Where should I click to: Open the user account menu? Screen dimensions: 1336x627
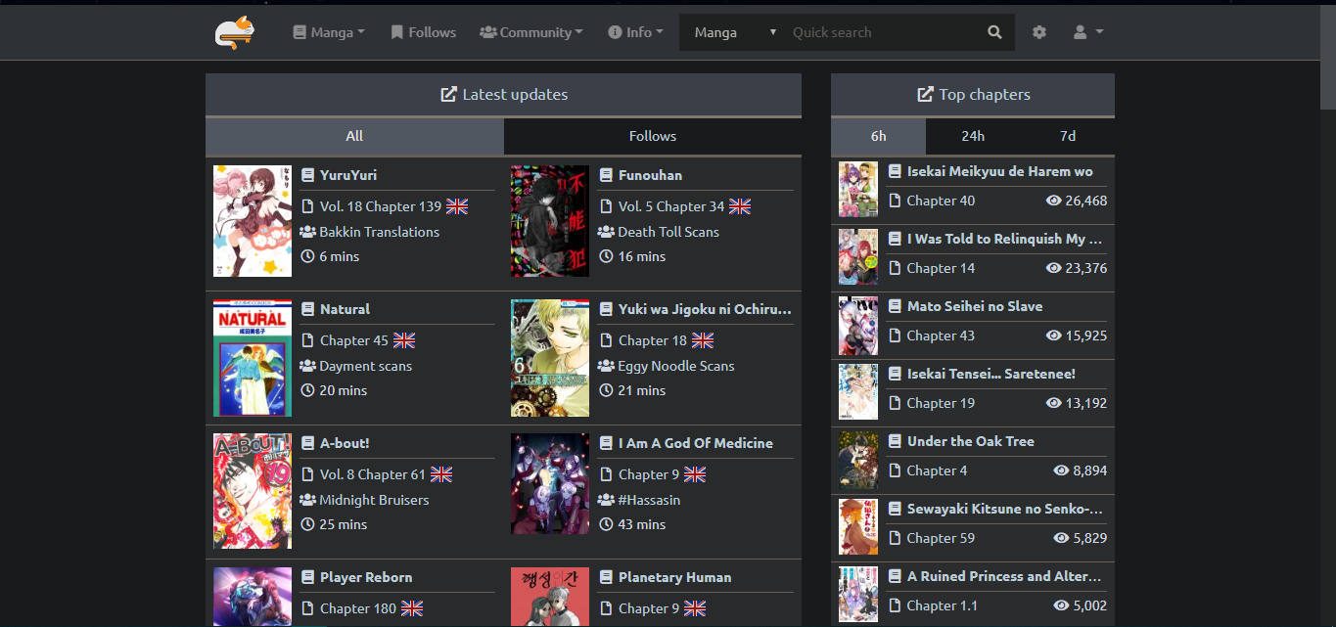[x=1088, y=32]
